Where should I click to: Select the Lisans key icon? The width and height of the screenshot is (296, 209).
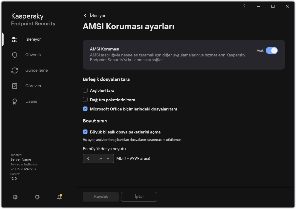15,101
